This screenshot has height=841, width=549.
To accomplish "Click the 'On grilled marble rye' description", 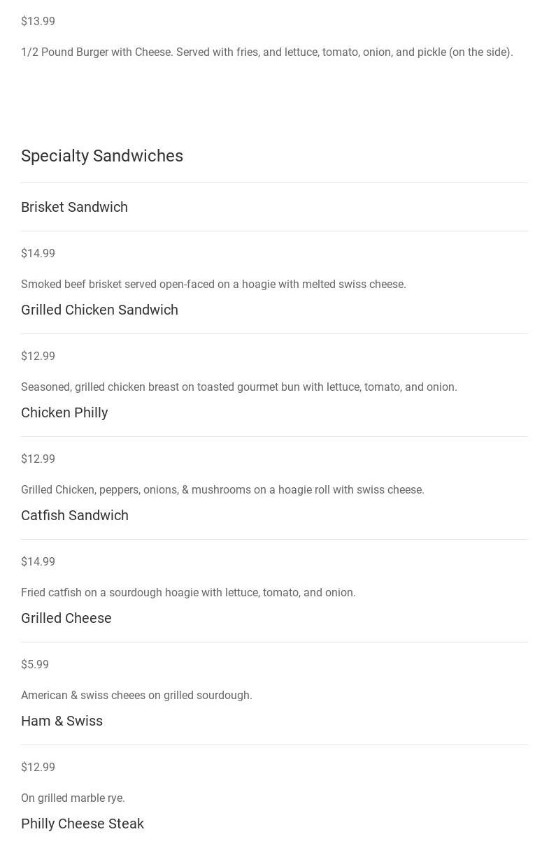I will pyautogui.click(x=73, y=798).
